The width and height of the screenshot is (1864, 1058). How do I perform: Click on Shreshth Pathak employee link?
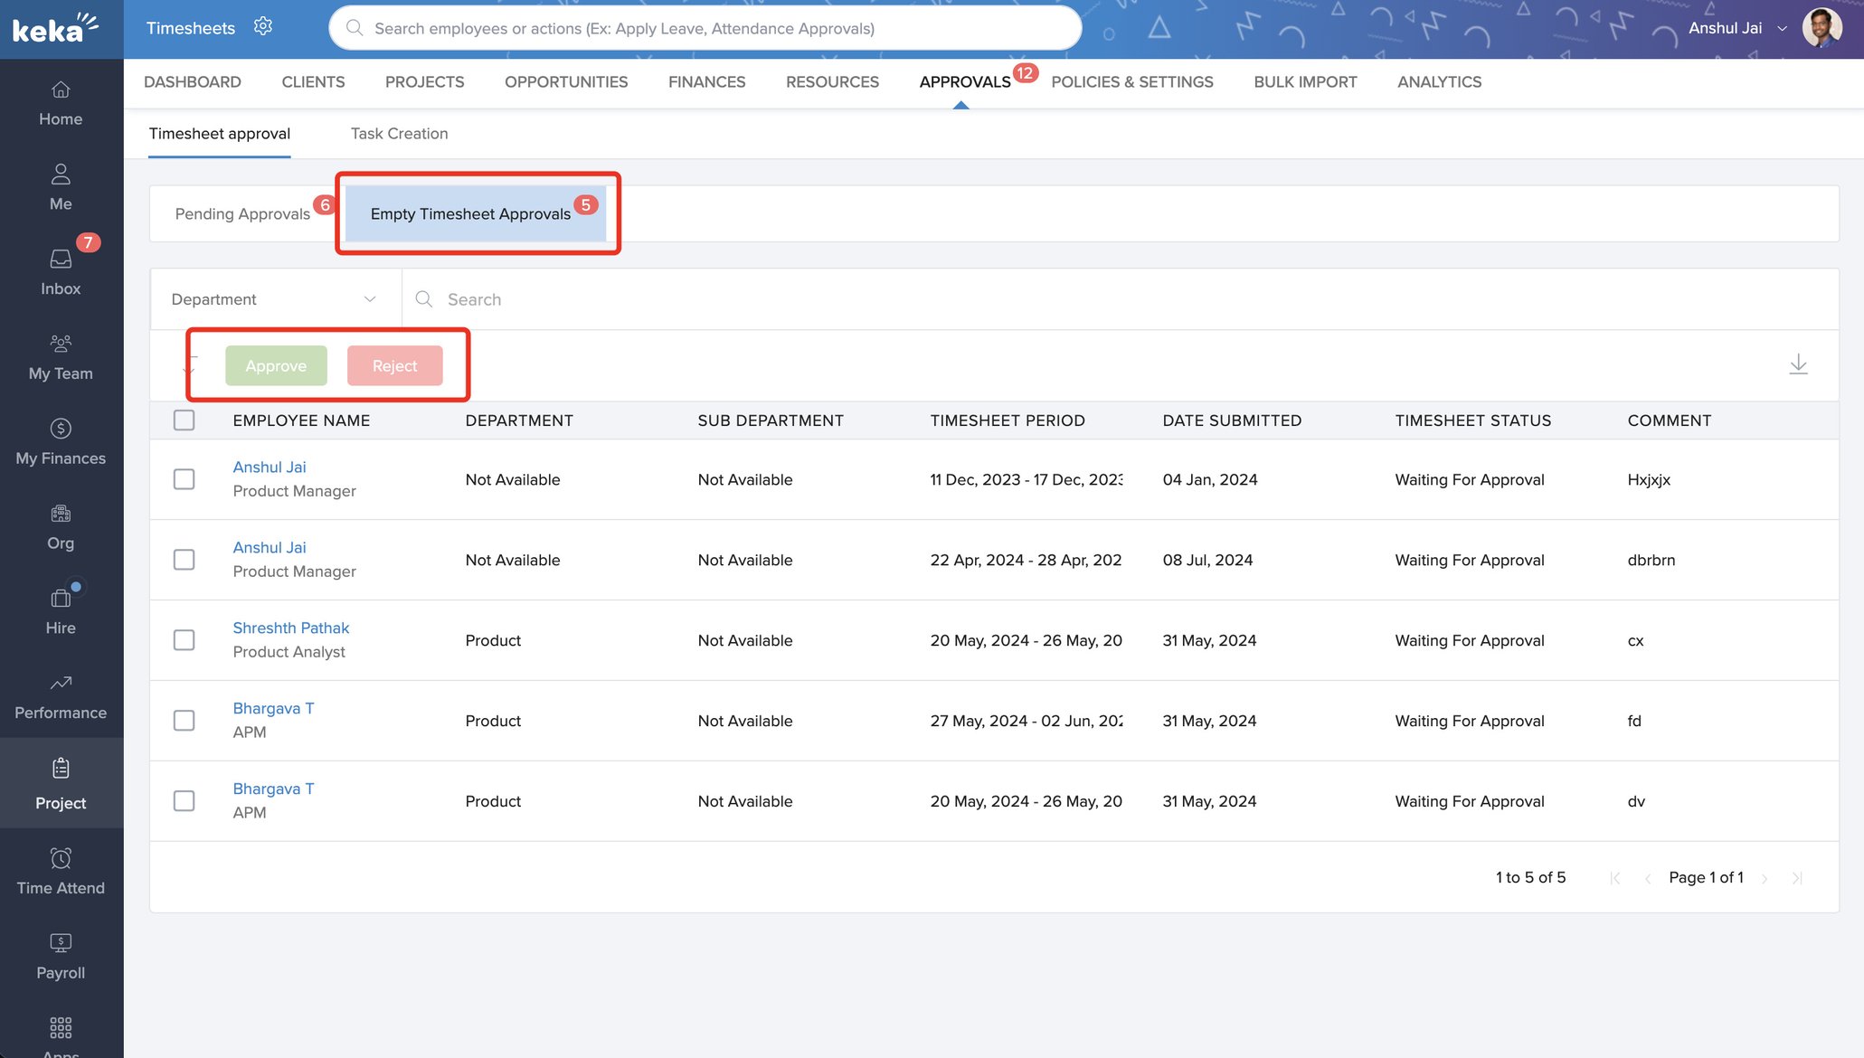click(x=289, y=628)
